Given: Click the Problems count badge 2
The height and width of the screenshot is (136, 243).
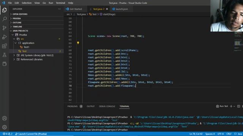Looking at the screenshot, I should 81,107.
